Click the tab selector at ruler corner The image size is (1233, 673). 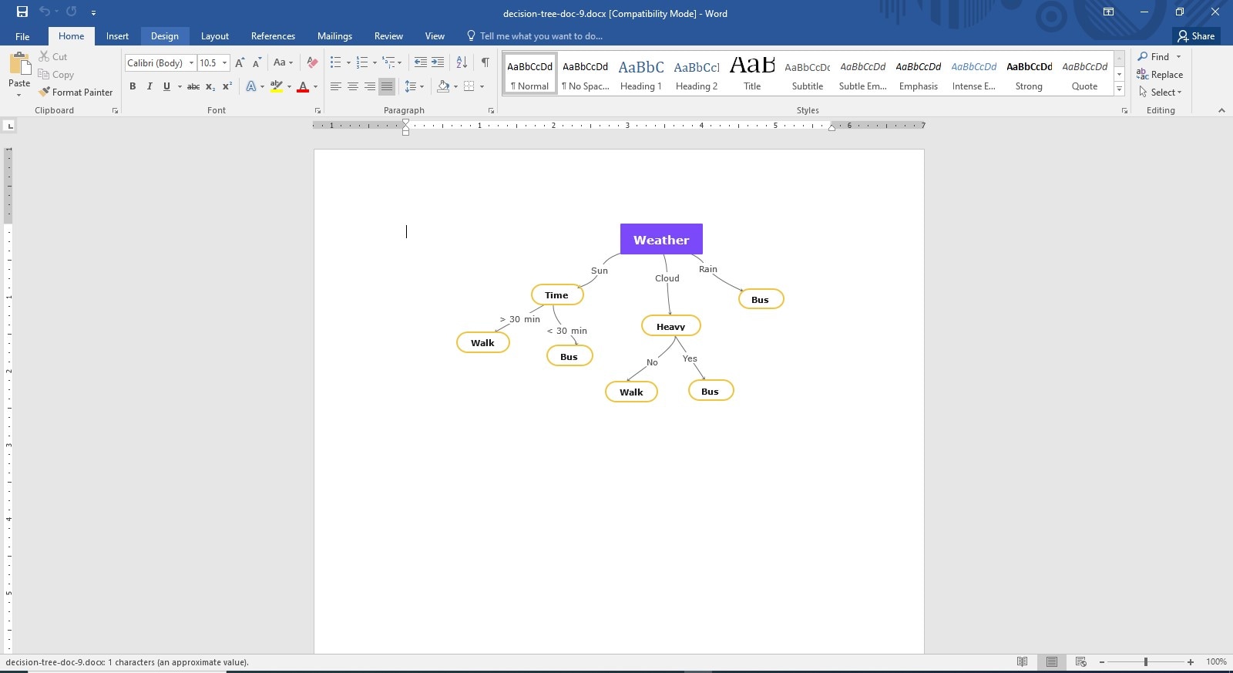9,126
